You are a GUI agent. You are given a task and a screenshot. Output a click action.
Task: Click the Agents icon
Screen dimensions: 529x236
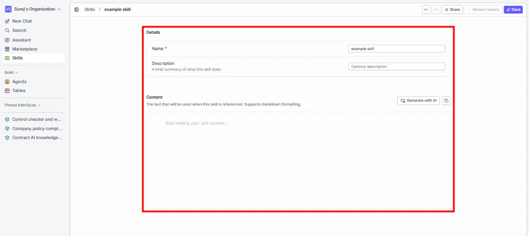tap(7, 82)
